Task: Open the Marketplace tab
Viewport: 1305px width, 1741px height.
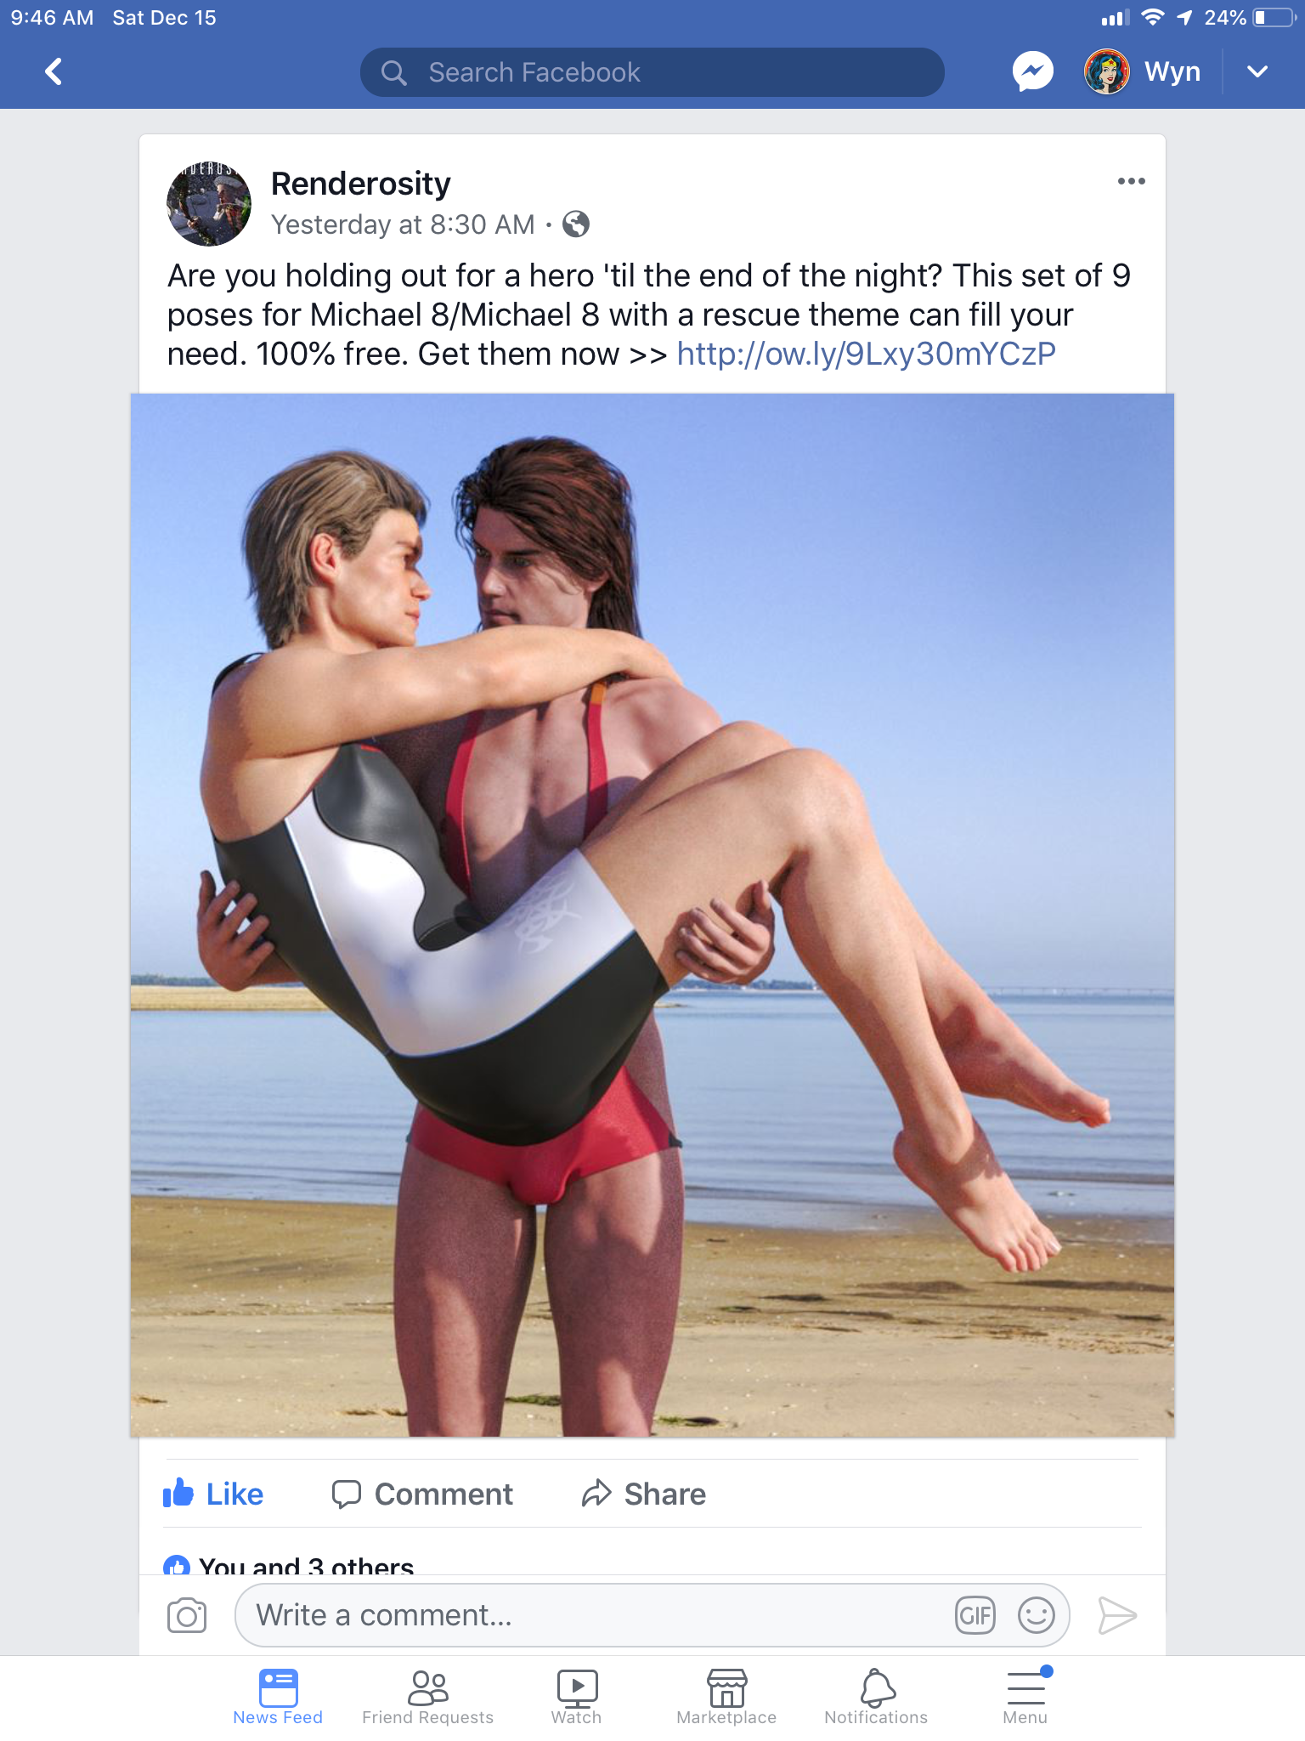Action: (x=726, y=1697)
